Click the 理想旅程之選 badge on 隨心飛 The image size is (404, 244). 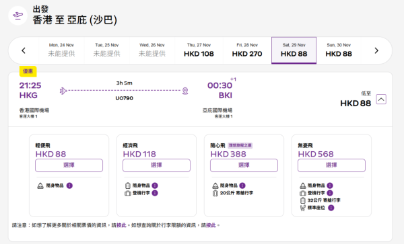point(240,145)
